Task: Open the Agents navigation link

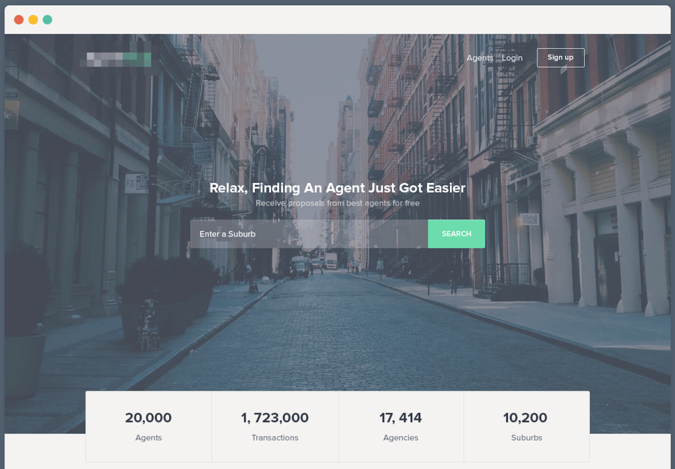Action: coord(480,58)
